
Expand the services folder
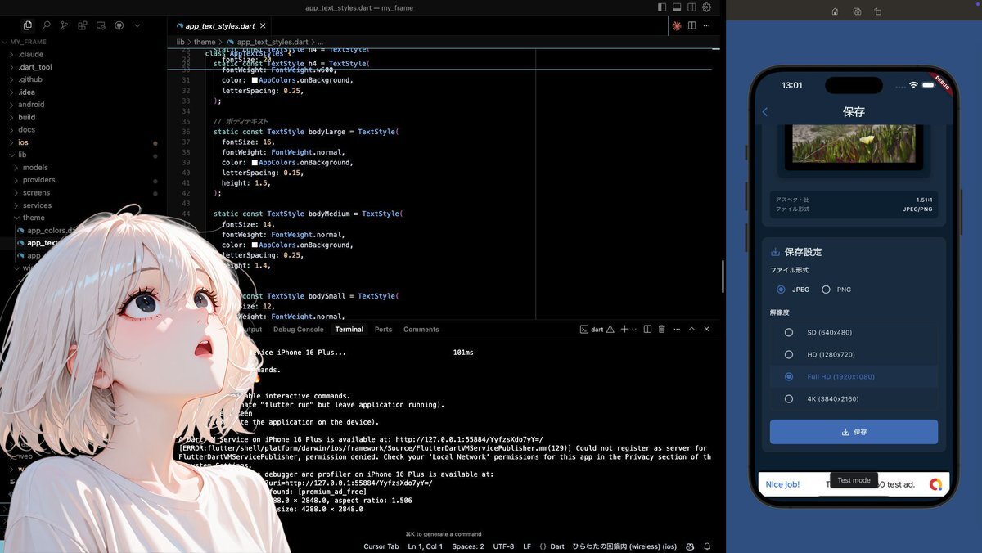[x=37, y=205]
